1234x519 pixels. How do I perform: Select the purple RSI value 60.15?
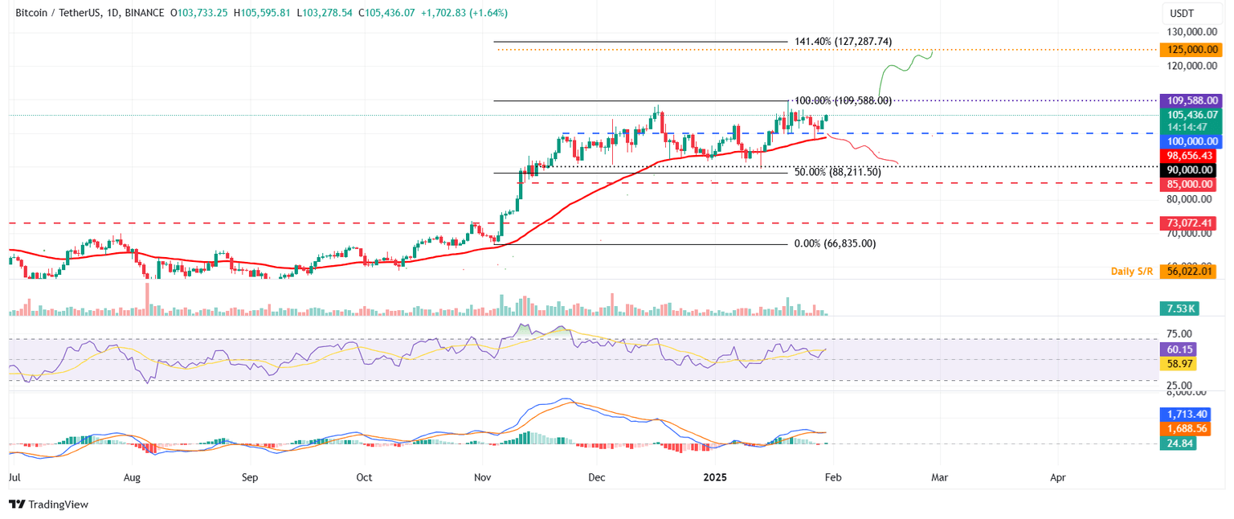pyautogui.click(x=1178, y=349)
